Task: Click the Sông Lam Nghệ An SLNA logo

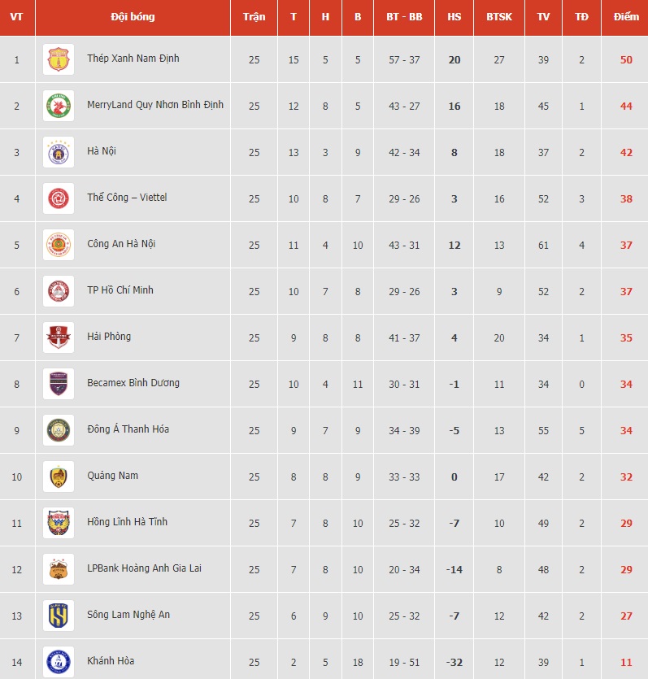Action: coord(59,616)
